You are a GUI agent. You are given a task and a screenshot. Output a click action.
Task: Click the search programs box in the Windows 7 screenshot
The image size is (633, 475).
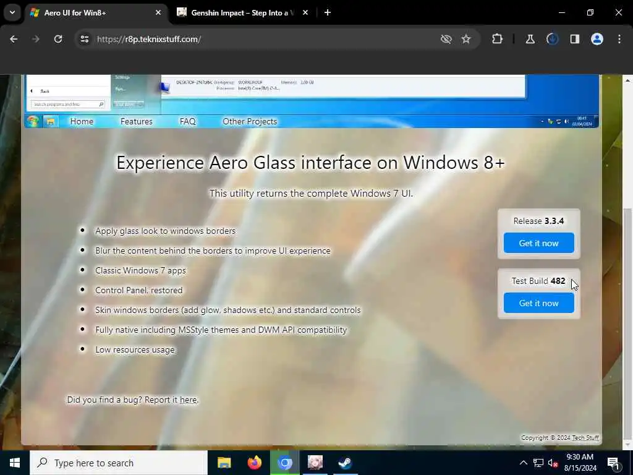pyautogui.click(x=67, y=104)
